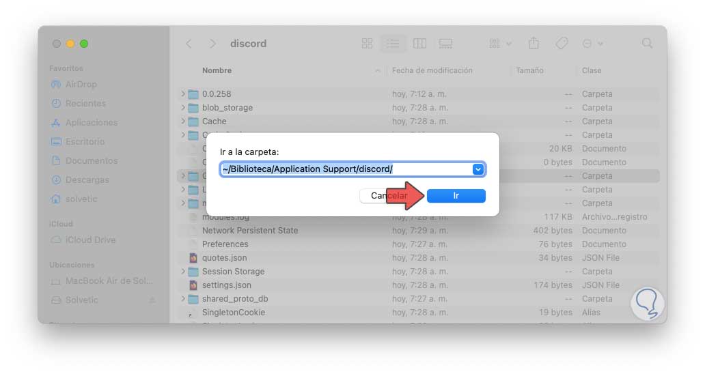Switch Finder to list view
The width and height of the screenshot is (705, 374).
click(393, 44)
